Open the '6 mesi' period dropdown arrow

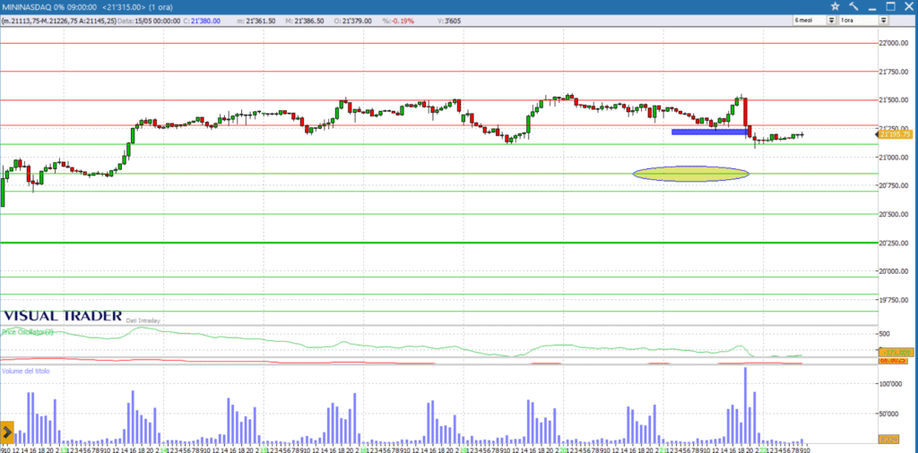(831, 21)
